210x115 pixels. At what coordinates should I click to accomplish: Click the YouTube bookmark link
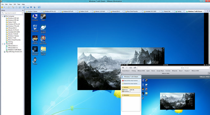tap(168, 71)
